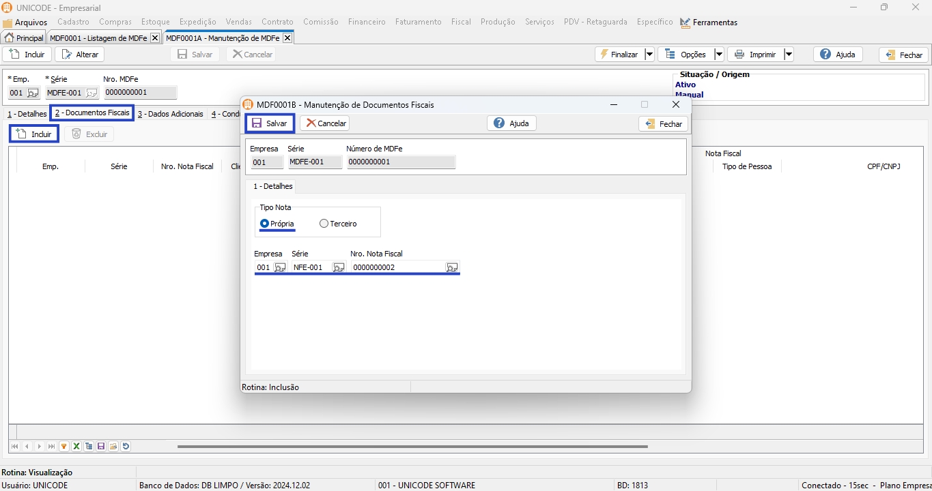Click the open-folder icon in grid toolbar
The height and width of the screenshot is (491, 932).
click(113, 447)
